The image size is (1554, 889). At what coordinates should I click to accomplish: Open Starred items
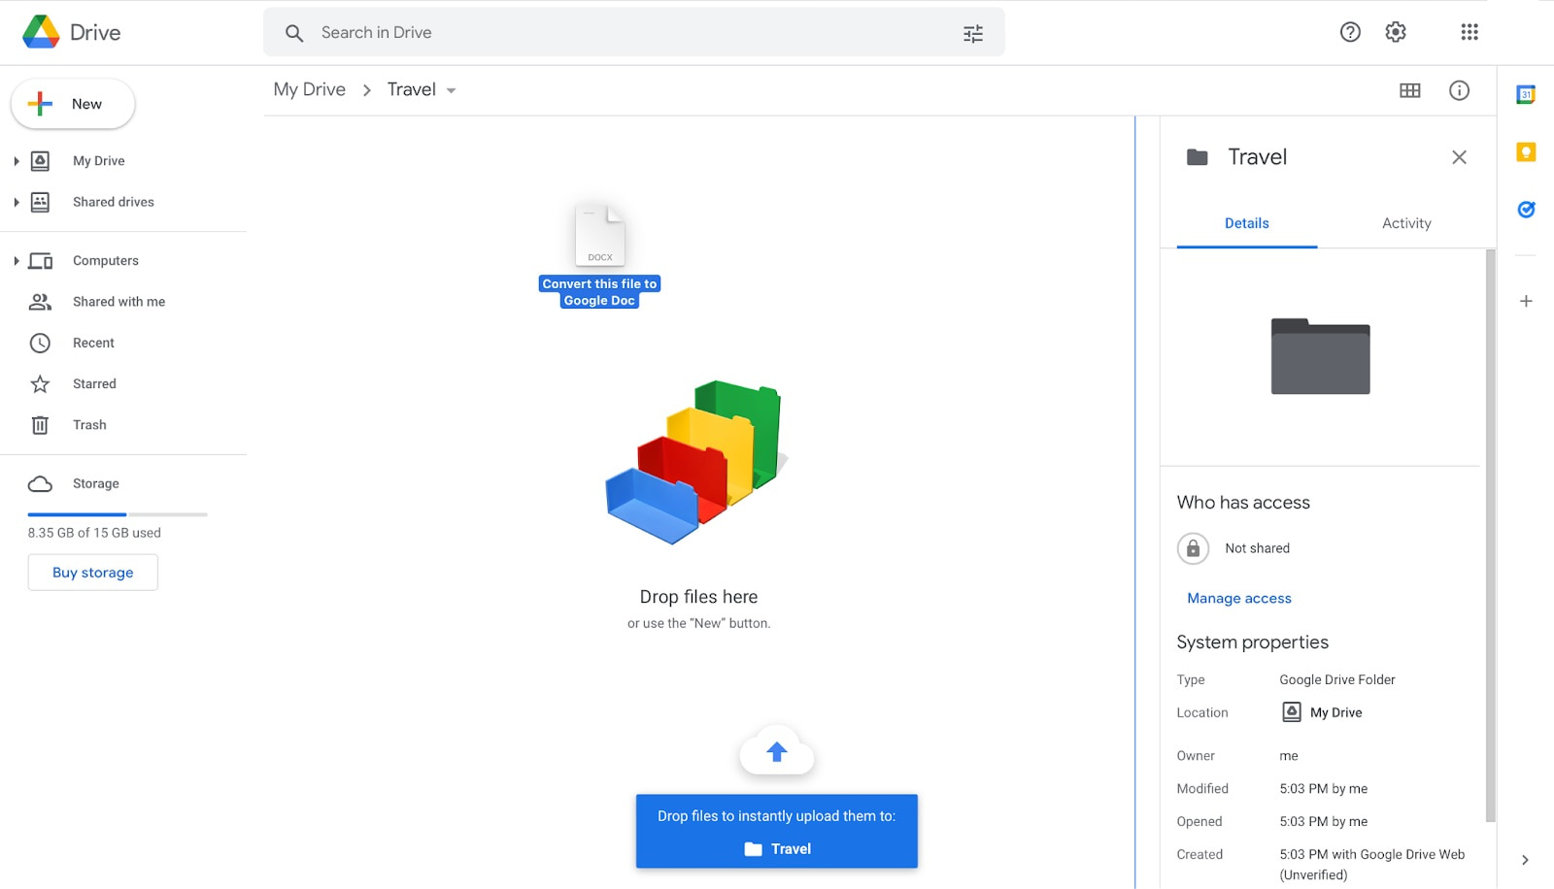coord(94,384)
